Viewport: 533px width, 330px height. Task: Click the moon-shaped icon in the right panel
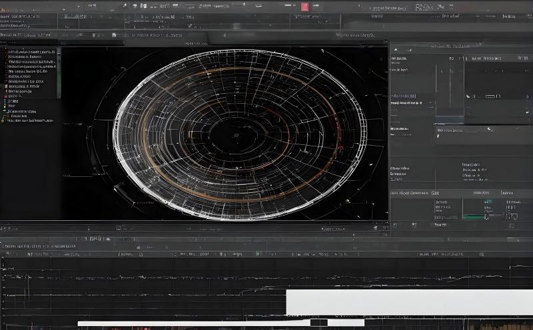489,128
